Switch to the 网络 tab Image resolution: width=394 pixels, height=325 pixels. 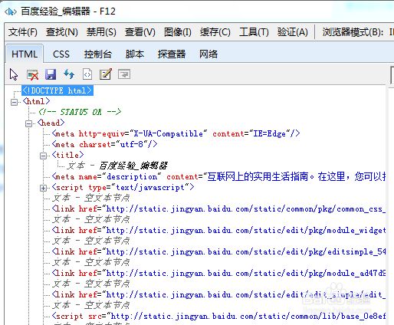(208, 54)
